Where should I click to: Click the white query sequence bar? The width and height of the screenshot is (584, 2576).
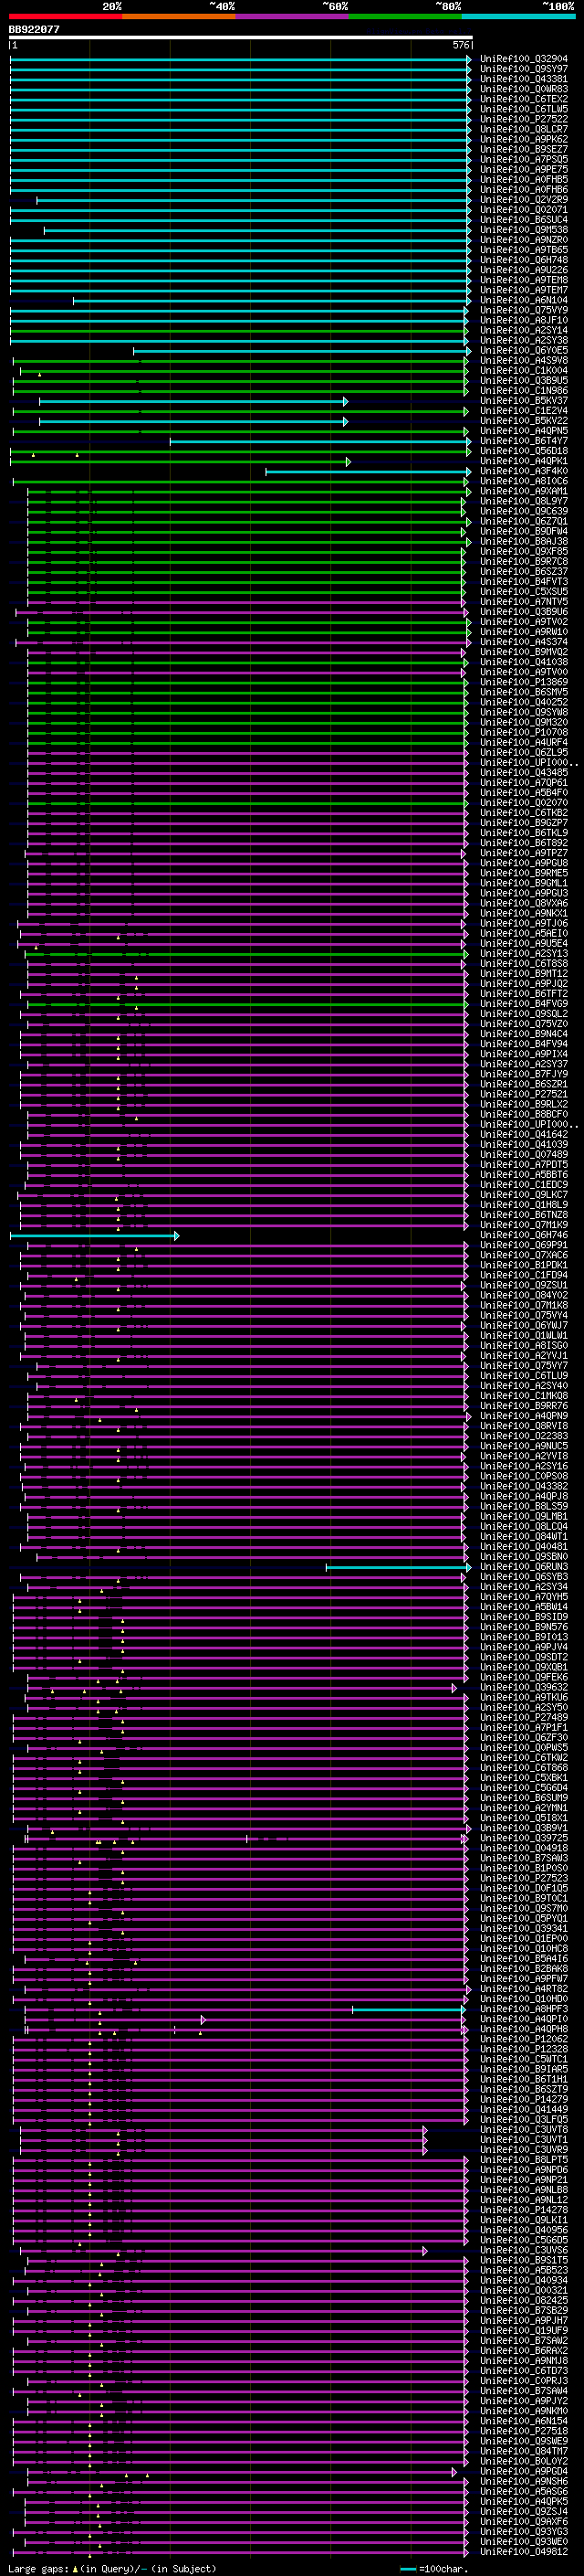241,38
